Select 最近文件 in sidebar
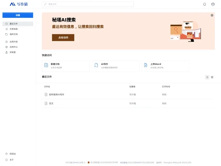 coord(18,24)
